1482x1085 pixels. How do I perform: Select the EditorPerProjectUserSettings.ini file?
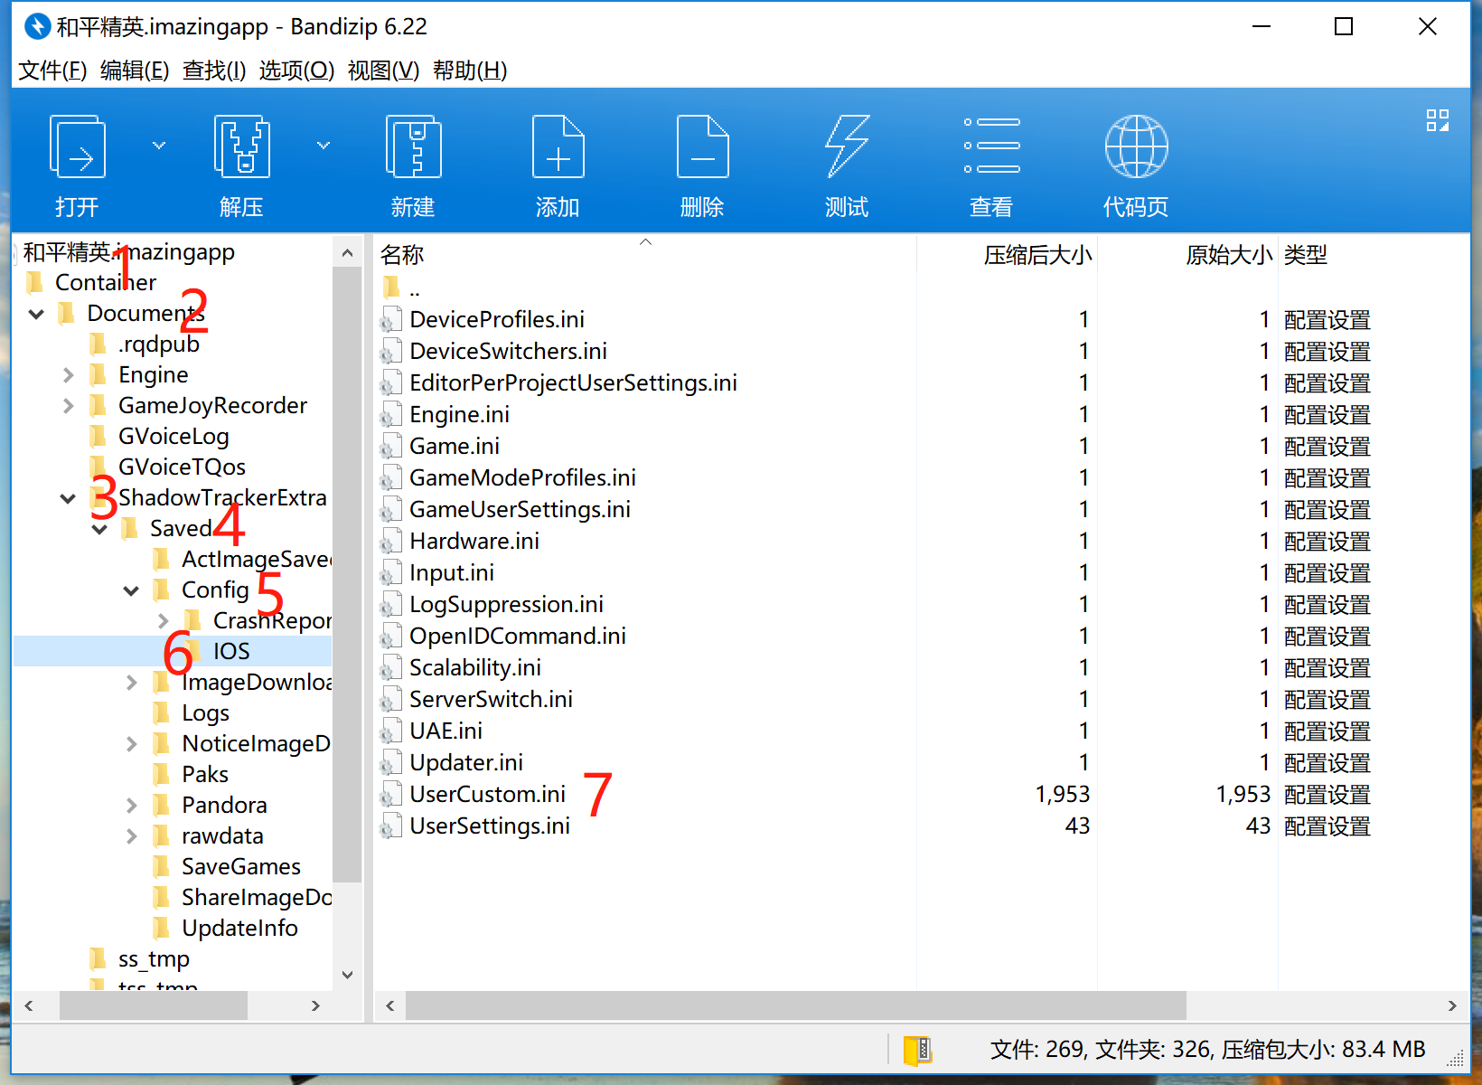[573, 383]
